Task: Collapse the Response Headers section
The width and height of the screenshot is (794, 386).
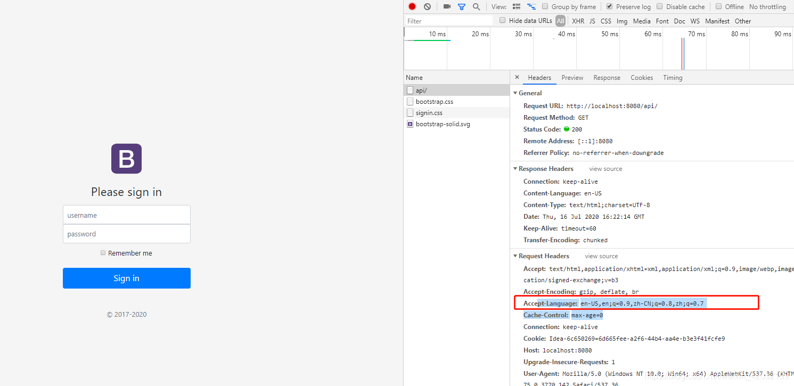Action: point(515,169)
